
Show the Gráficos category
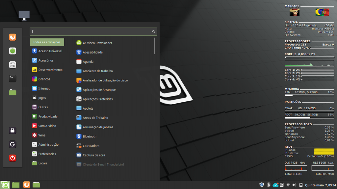pos(41,79)
